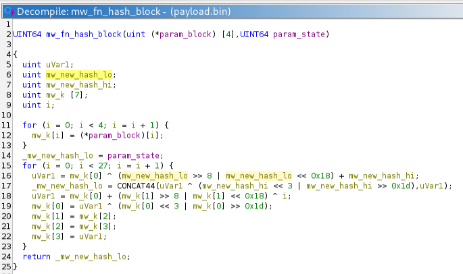This screenshot has width=463, height=274.
Task: Click uVar1 in the line 19 expression
Action: pos(91,206)
